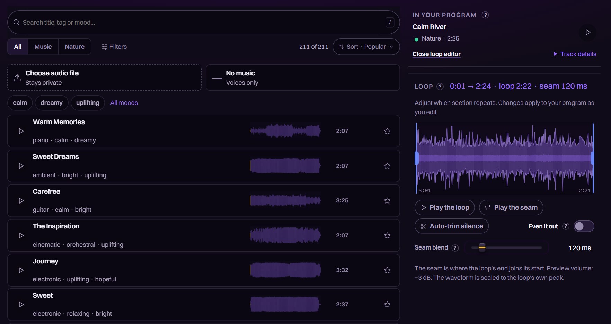Click the upload icon for audio file
The height and width of the screenshot is (324, 611).
pos(17,78)
